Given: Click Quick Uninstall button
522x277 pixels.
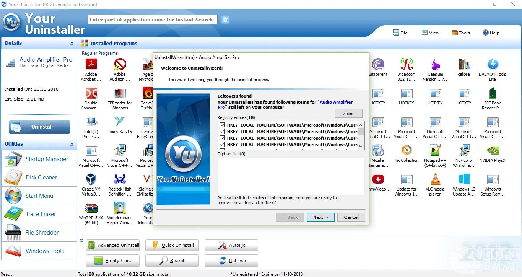Looking at the screenshot, I should [172, 245].
